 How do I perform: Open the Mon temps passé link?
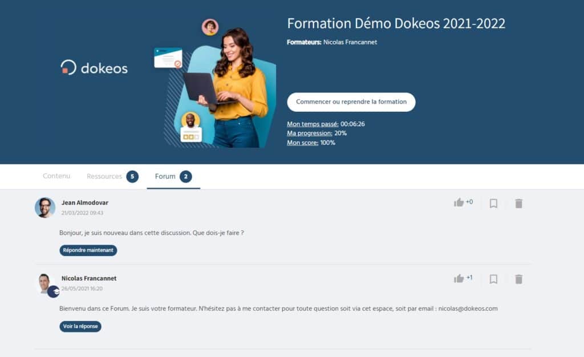pos(313,124)
